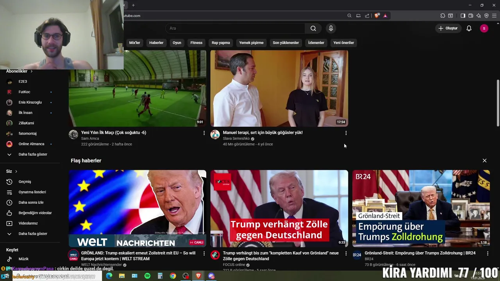Click in the Ara search field
Viewport: 500px width, 281px height.
pos(236,28)
